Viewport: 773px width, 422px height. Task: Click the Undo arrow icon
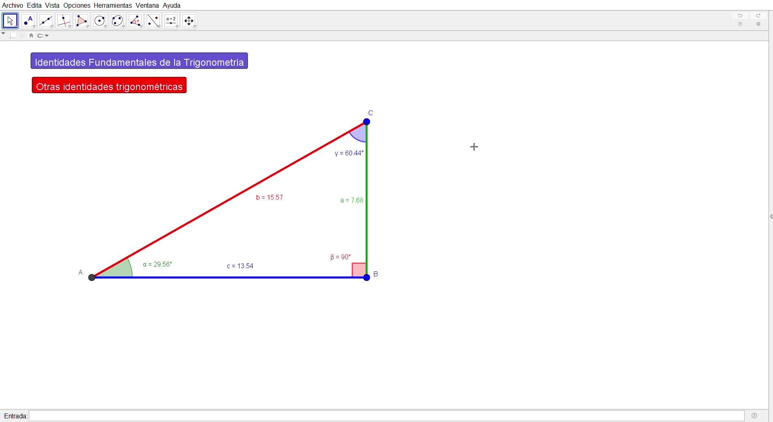(740, 16)
